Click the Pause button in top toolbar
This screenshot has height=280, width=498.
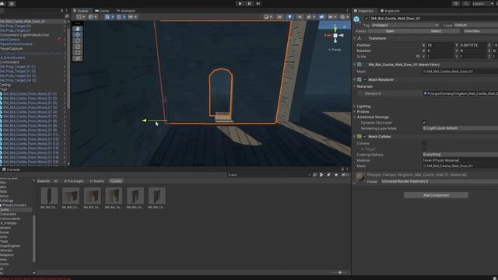tap(249, 3)
